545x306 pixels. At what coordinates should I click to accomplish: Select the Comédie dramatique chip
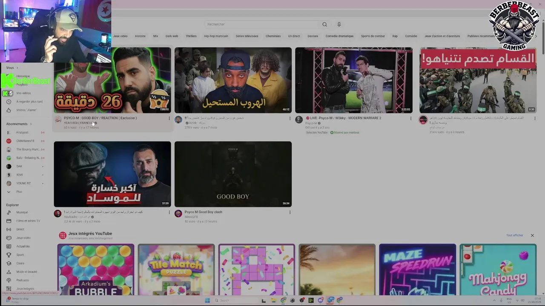pyautogui.click(x=339, y=36)
